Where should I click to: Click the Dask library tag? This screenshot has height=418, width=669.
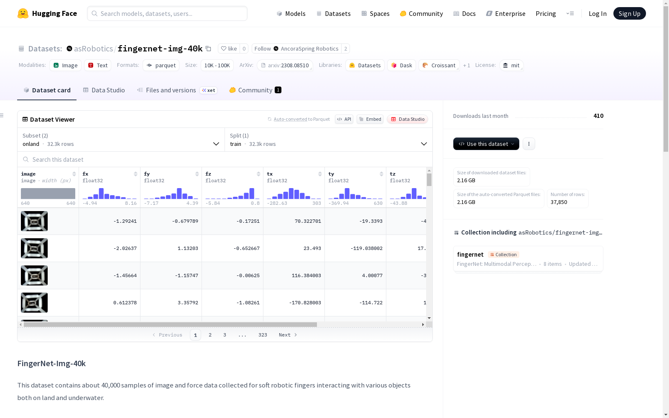click(x=401, y=66)
